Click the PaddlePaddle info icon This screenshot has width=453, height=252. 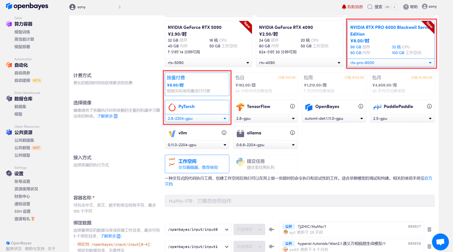429,106
